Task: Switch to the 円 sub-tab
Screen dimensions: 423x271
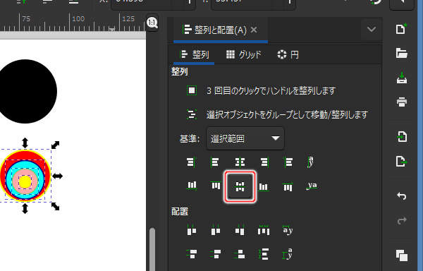Action: coord(288,55)
